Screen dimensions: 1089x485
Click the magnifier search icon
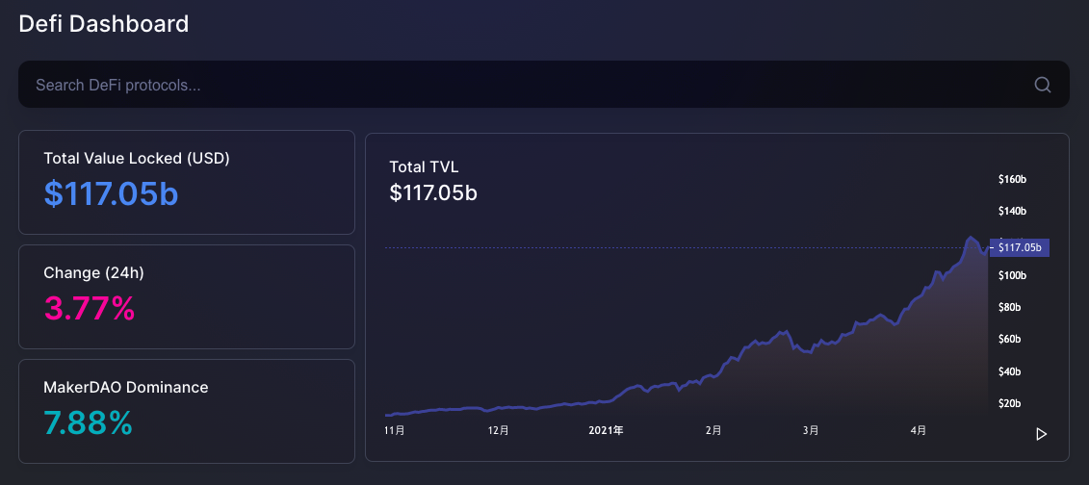tap(1043, 85)
